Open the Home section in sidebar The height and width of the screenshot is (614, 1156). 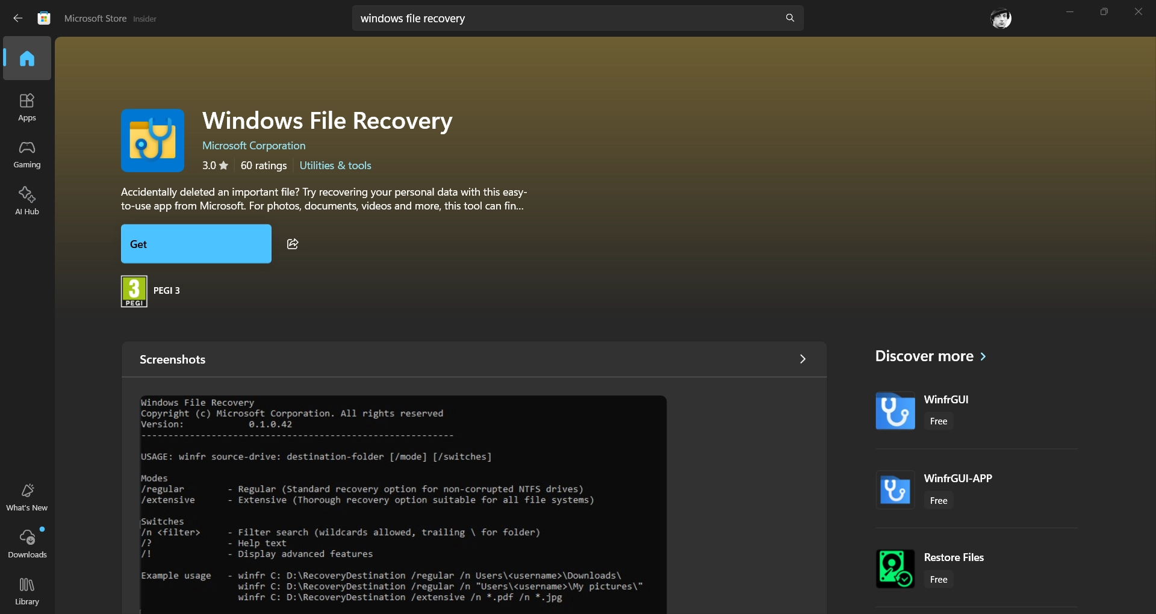[27, 58]
